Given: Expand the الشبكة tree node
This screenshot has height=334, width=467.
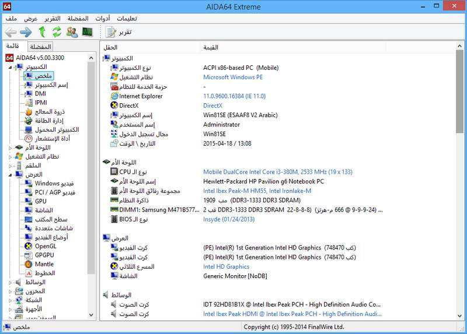Looking at the screenshot, I should point(10,300).
